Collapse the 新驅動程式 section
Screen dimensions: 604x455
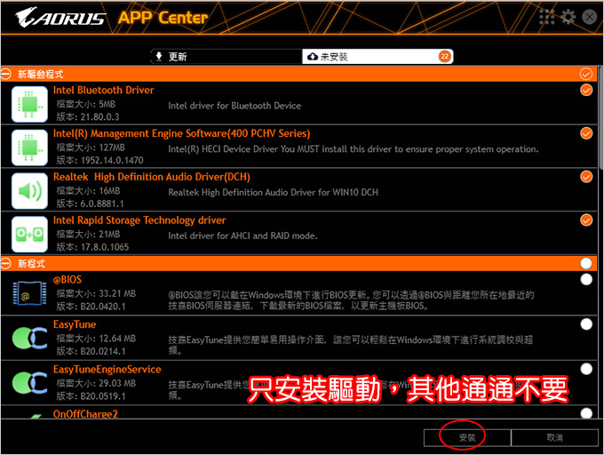click(6, 74)
